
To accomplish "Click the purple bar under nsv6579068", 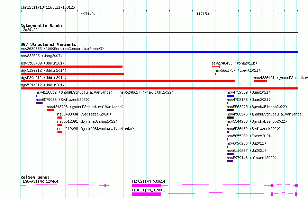I will [39, 103].
